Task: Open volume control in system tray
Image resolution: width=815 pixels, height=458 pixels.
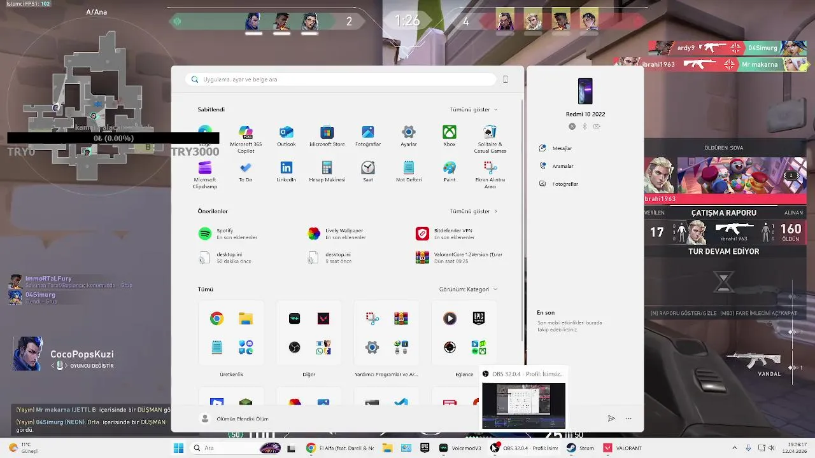Action: 772,448
